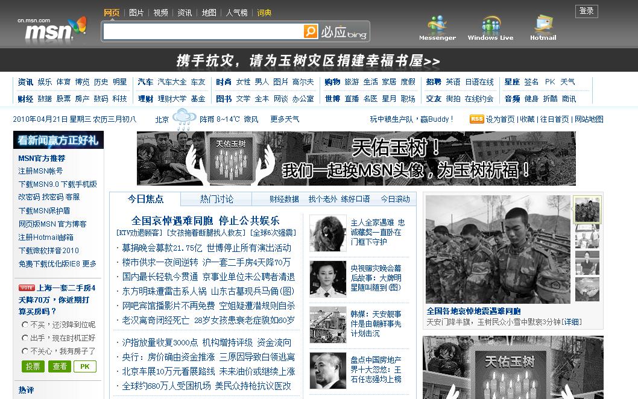Open the 今日滚动 link
This screenshot has height=399, width=638.
pos(395,199)
